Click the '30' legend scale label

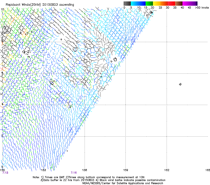tap(167, 7)
